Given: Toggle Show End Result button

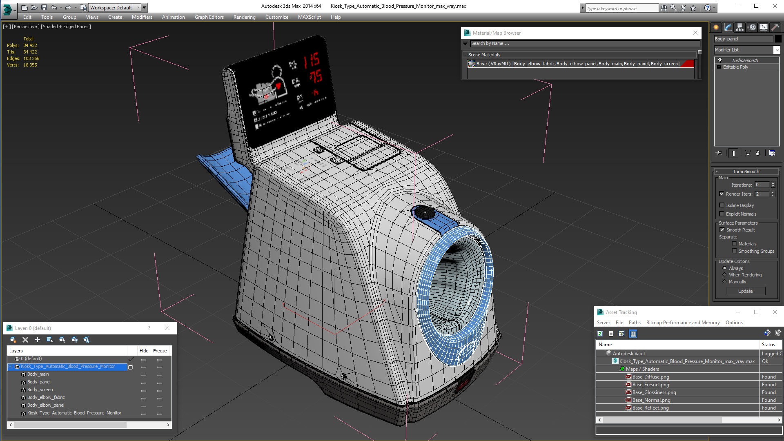Looking at the screenshot, I should click(x=734, y=153).
